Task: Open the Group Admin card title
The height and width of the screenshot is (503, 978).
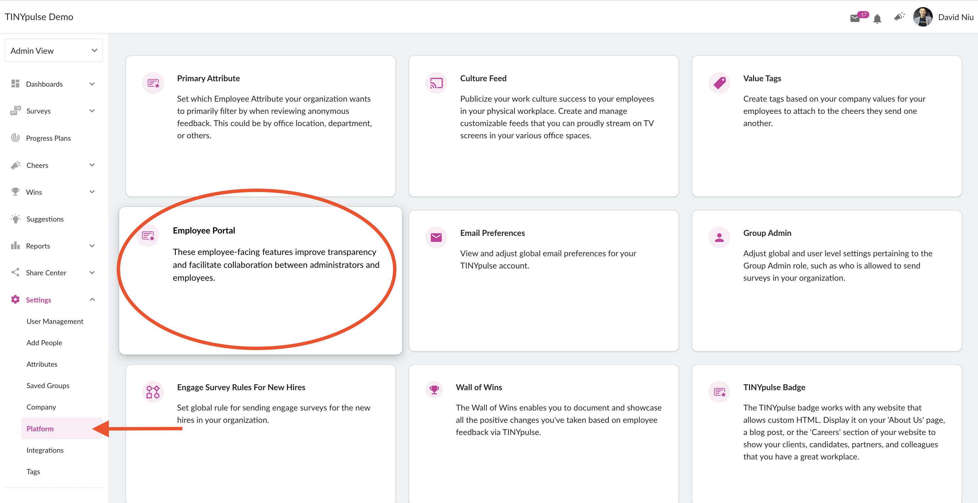Action: tap(767, 233)
